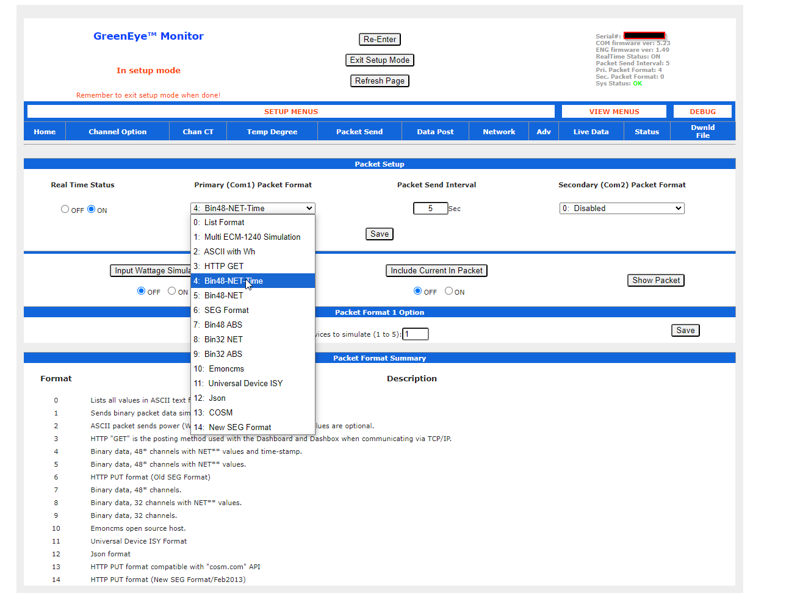The width and height of the screenshot is (789, 593).
Task: Choose option 0: List Format
Action: coord(253,223)
